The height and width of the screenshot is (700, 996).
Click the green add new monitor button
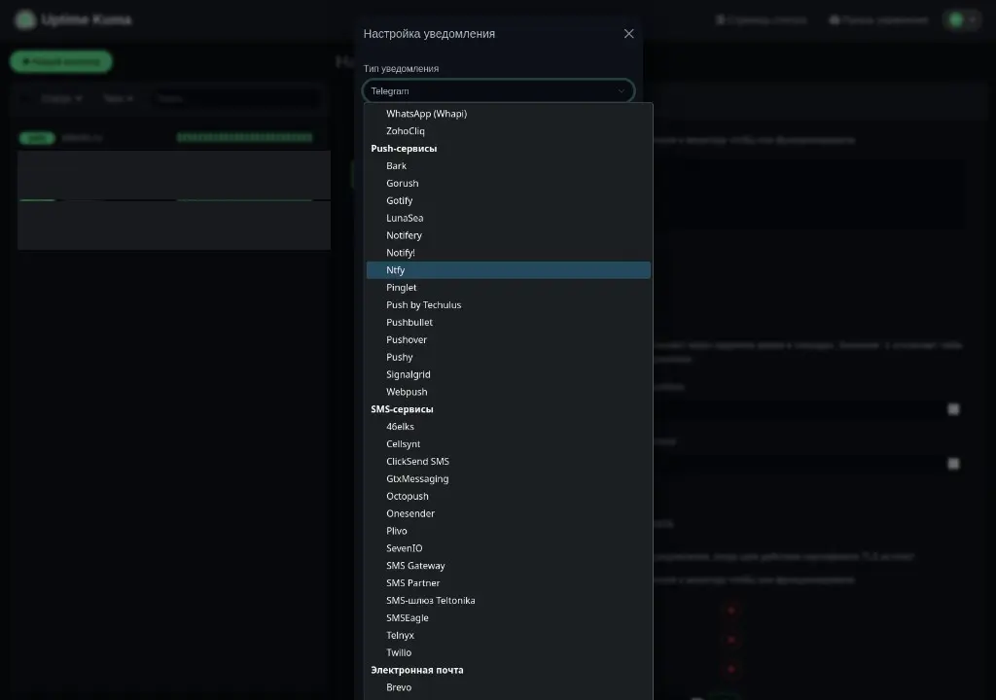[x=61, y=61]
